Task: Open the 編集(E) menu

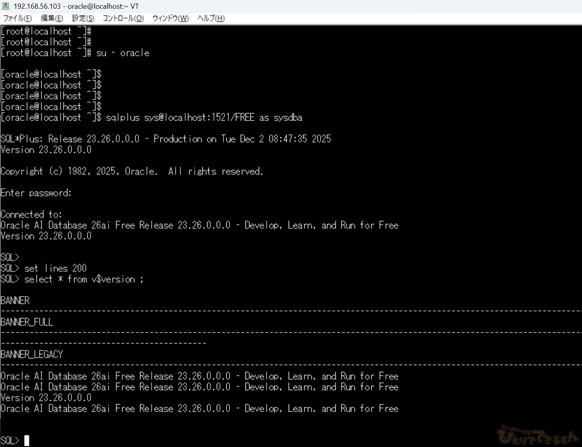Action: click(51, 18)
